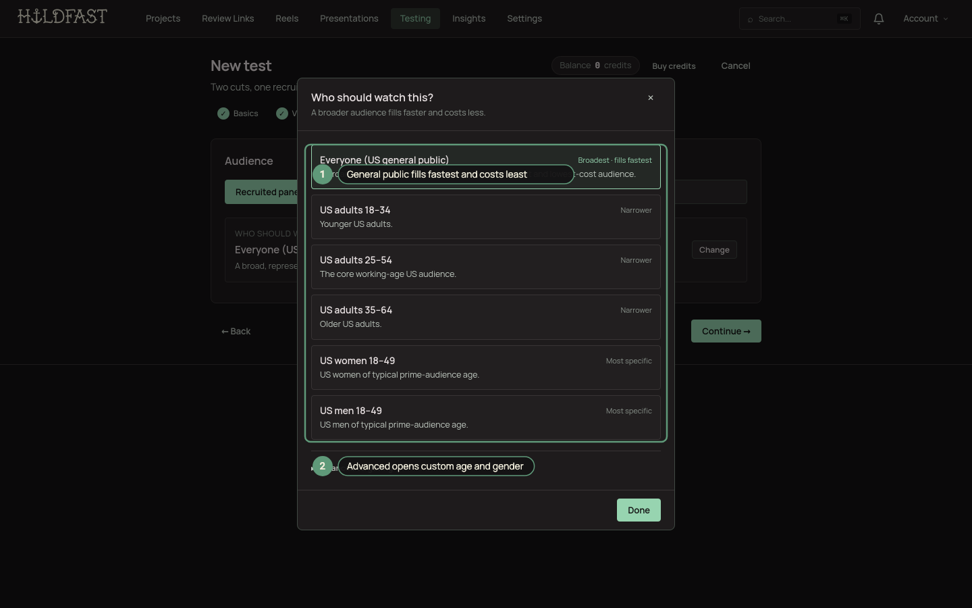Click 'Narrower' tag on US adults 25–54 row
Viewport: 972px width, 608px height.
(x=636, y=260)
